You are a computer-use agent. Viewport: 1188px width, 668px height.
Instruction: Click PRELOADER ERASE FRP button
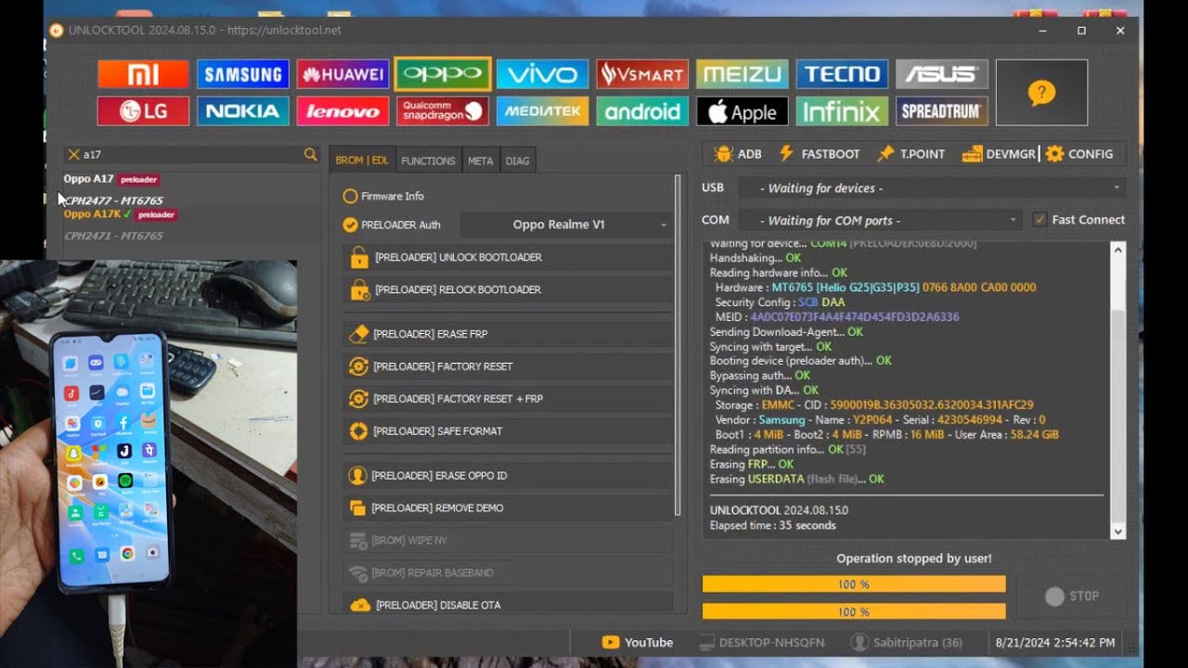tap(508, 334)
